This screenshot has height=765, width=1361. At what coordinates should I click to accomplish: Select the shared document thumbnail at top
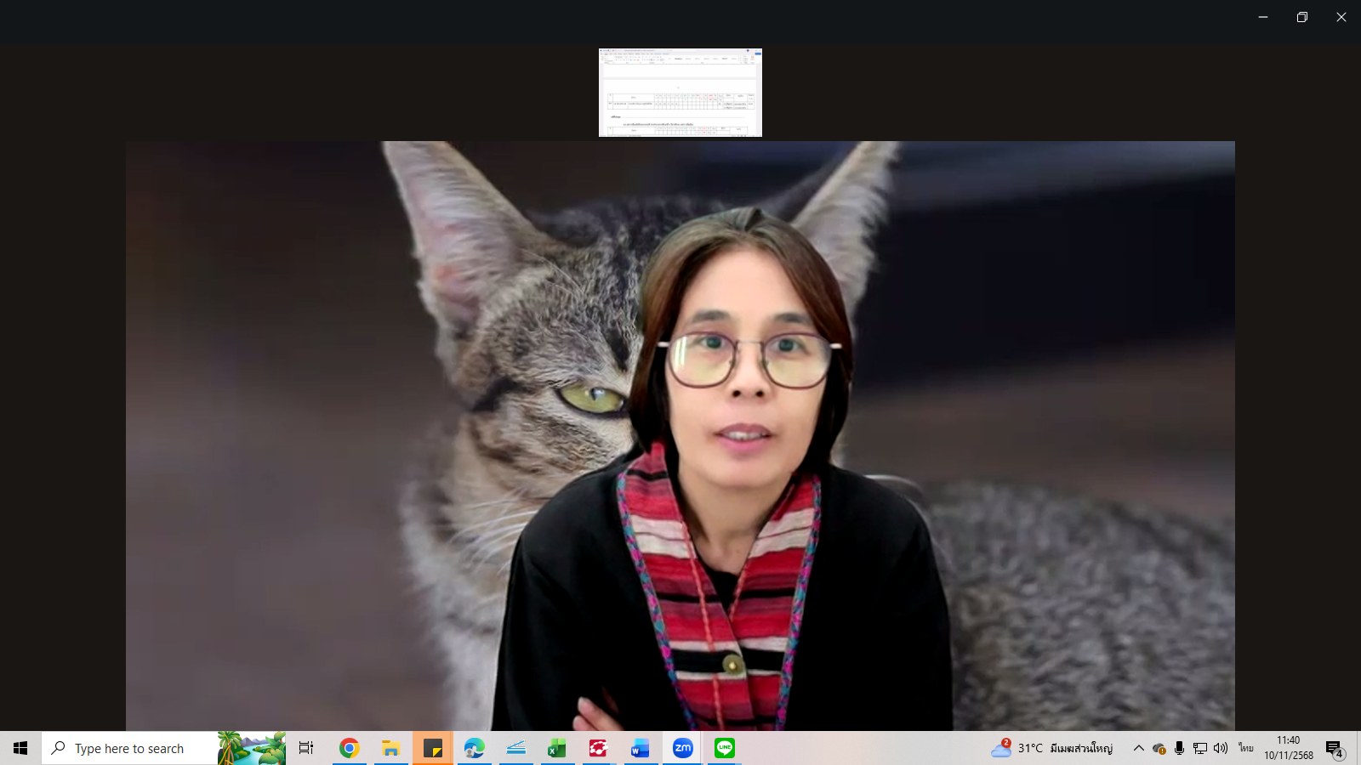tap(680, 93)
